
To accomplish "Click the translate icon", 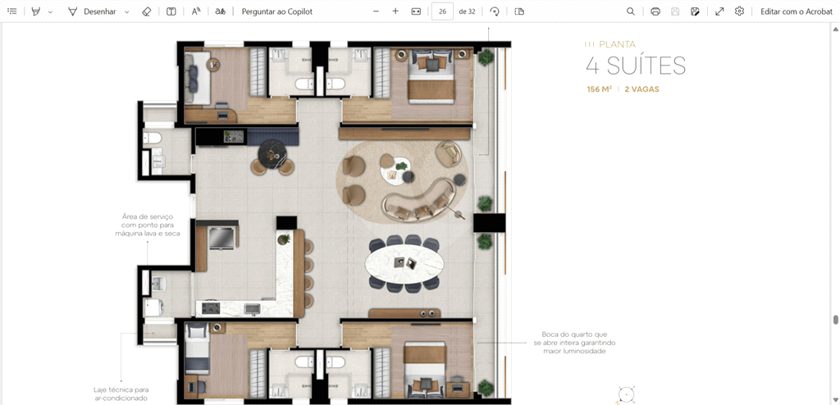I will (x=220, y=11).
